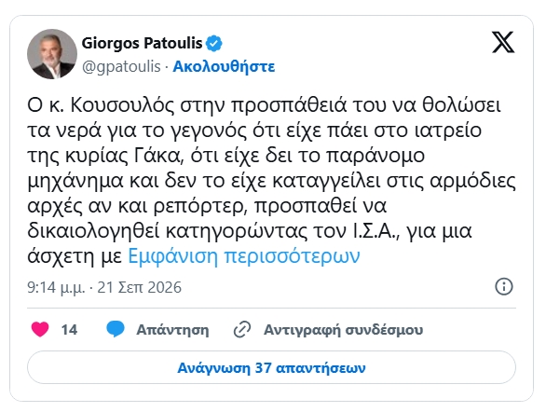This screenshot has width=546, height=412.
Task: Open Ανάγνωση 37 απαντήσεων button
Action: coord(272,367)
